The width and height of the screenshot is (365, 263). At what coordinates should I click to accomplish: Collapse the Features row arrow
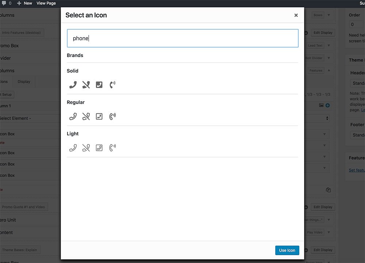tap(329, 70)
